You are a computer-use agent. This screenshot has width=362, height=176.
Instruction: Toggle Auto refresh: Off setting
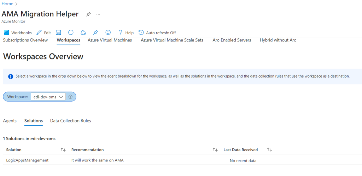point(157,33)
